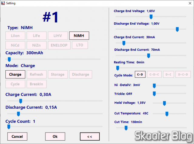This screenshot has height=144, width=194.
Task: Click the Charge Current slider handle
Action: tap(21, 101)
